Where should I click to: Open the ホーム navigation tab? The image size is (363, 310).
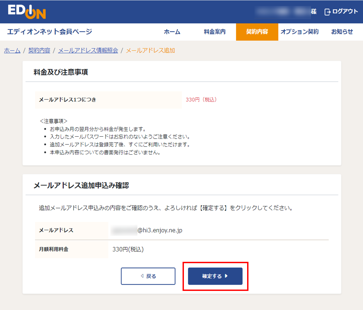click(x=172, y=32)
